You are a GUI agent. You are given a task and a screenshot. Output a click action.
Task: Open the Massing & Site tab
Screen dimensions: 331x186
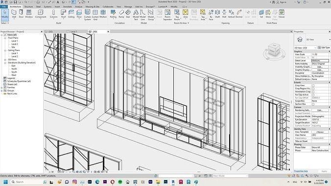93,7
